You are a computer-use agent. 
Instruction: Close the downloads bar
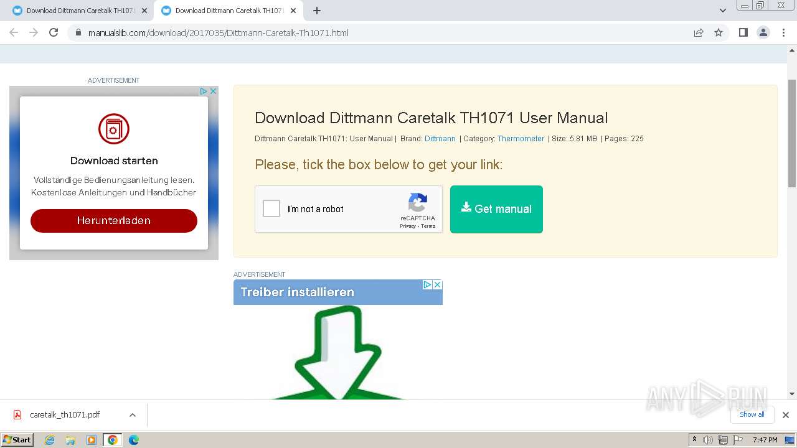click(x=786, y=415)
